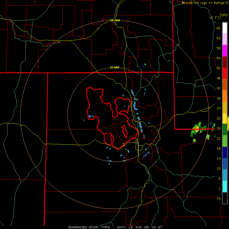Pick the light green legend swatch
Screen dimensions: 229x229
pyautogui.click(x=225, y=141)
